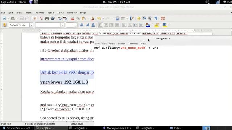The height and width of the screenshot is (130, 232).
Task: Apply the Background Color swatch
Action: pos(165,25)
